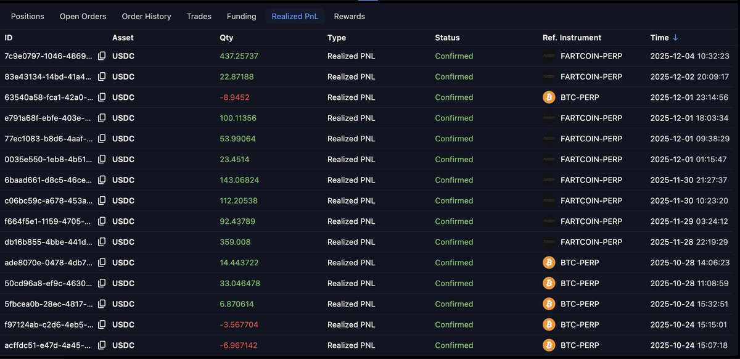Copy the ID starting with e791a68f
This screenshot has width=740, height=359.
[x=102, y=118]
